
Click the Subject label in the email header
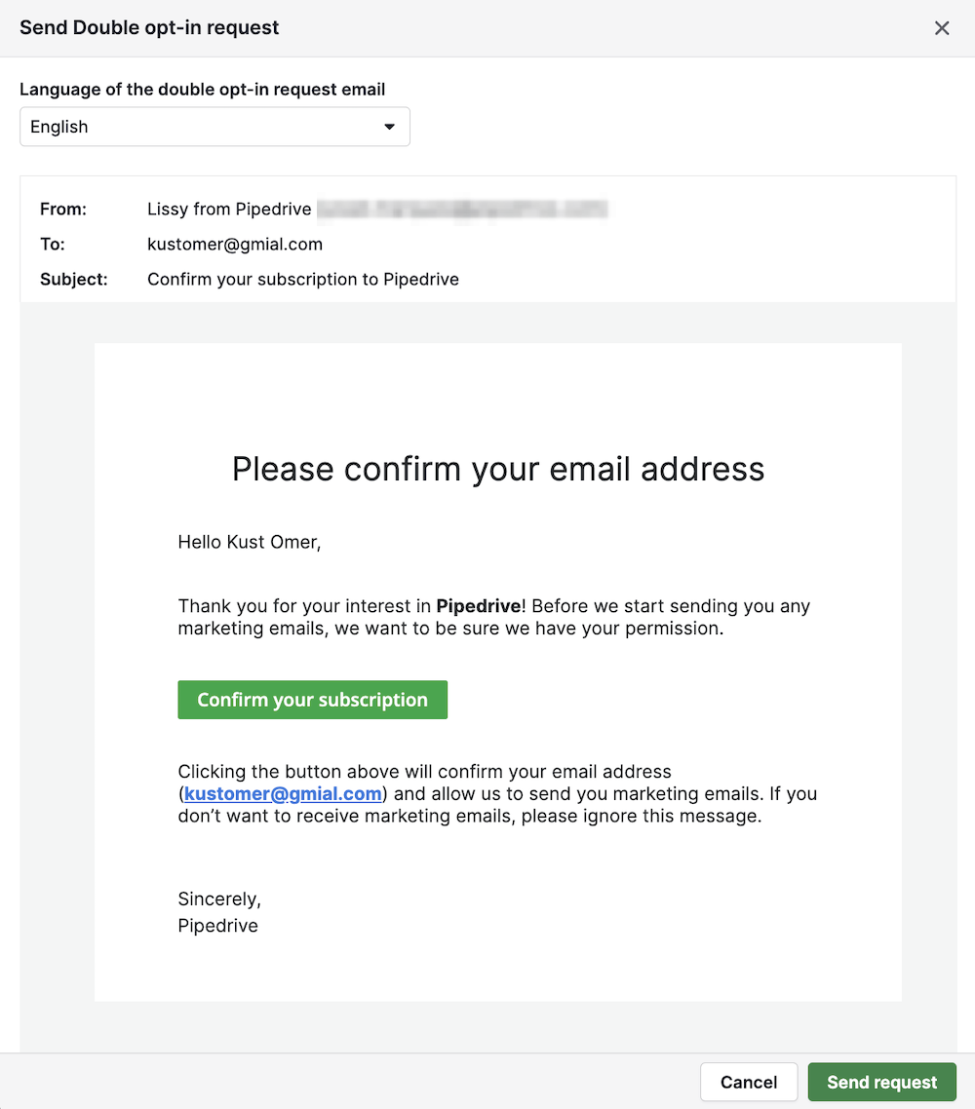74,280
